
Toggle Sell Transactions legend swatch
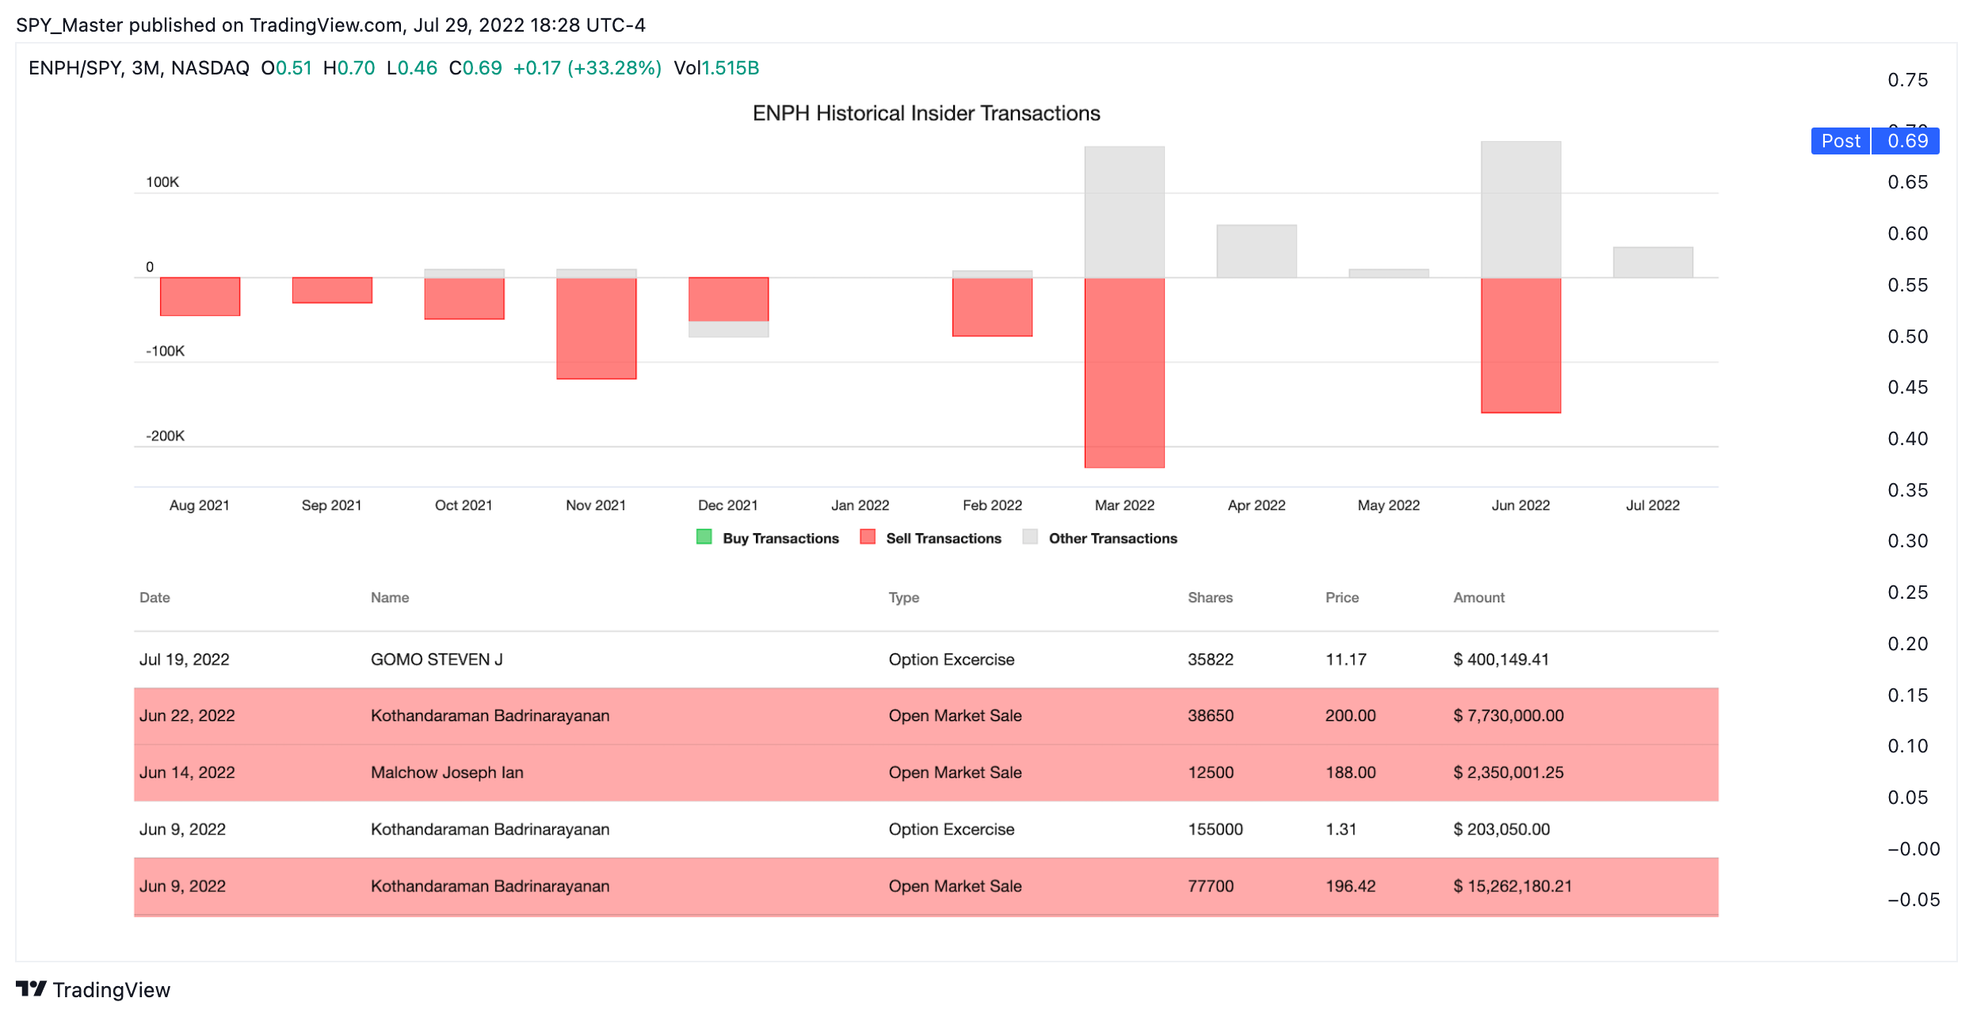(x=868, y=537)
